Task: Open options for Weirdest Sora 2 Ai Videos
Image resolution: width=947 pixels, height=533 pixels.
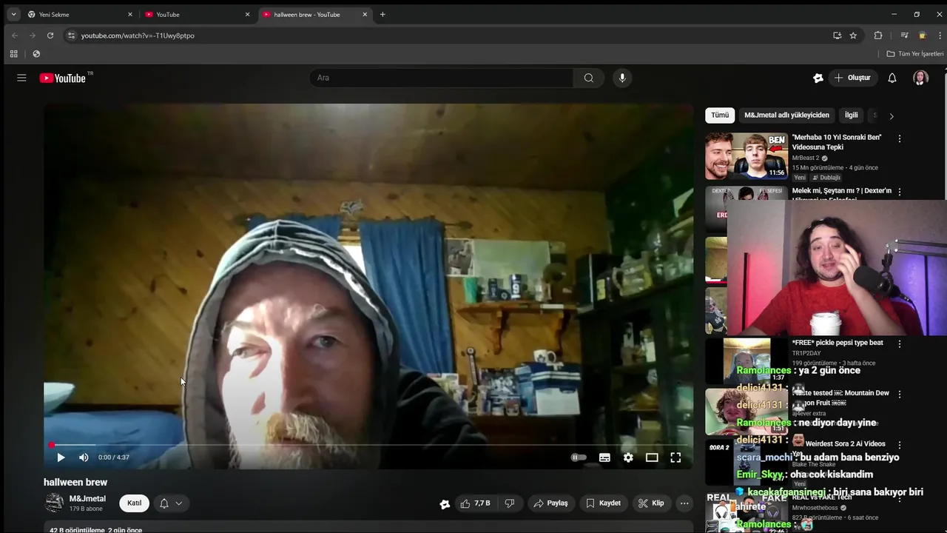Action: tap(900, 445)
